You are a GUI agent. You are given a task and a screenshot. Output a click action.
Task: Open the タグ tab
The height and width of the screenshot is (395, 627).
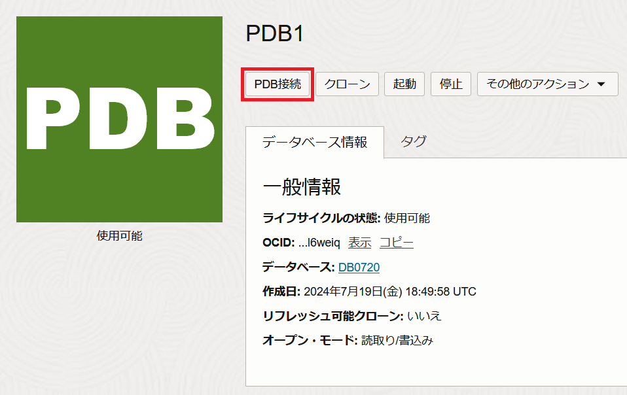pyautogui.click(x=414, y=142)
